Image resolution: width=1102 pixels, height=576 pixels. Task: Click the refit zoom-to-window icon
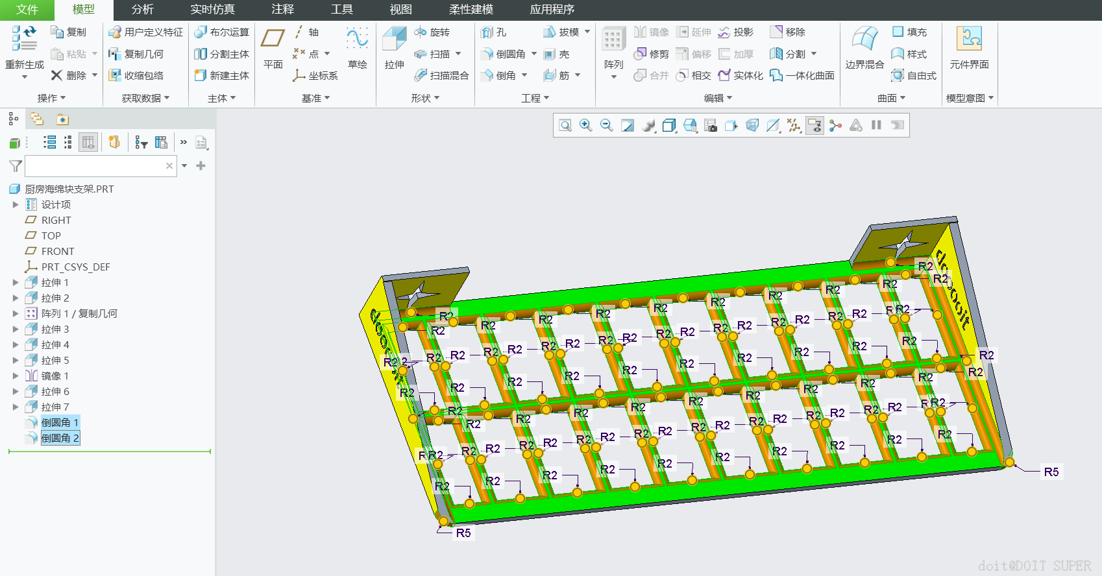[565, 125]
